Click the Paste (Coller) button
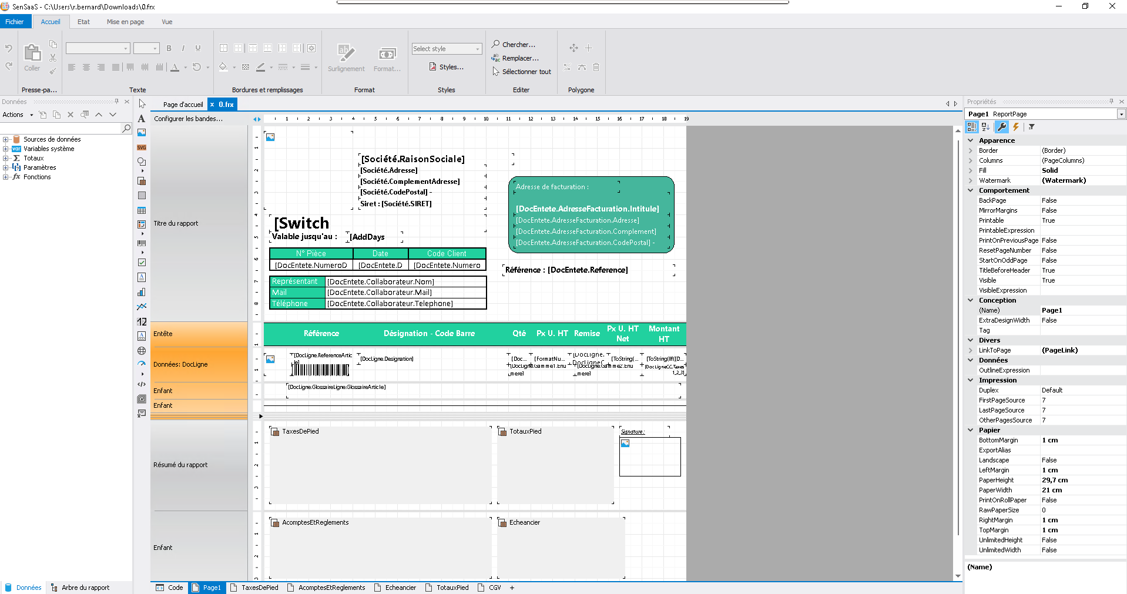The image size is (1127, 594). pos(32,58)
